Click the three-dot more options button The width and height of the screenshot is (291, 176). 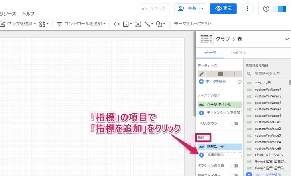click(248, 9)
